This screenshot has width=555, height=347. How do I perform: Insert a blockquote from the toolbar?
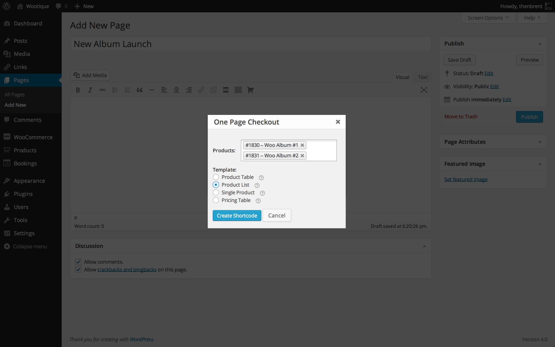coord(140,90)
